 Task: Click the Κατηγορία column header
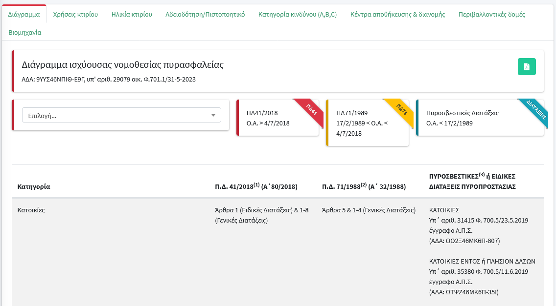click(34, 186)
